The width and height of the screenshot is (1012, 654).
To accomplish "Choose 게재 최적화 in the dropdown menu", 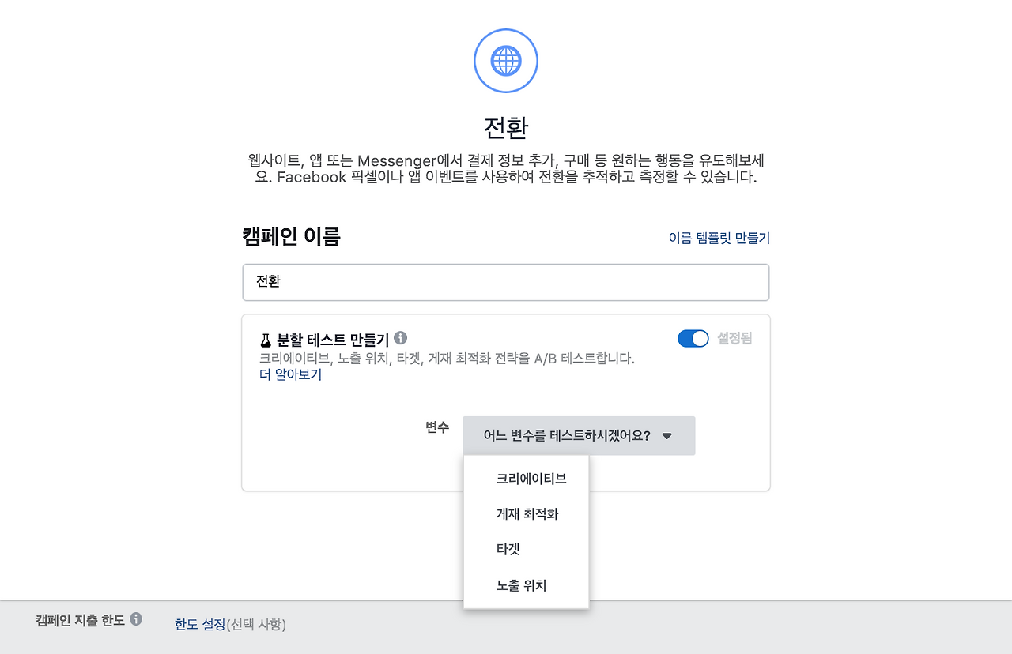I will coord(526,513).
